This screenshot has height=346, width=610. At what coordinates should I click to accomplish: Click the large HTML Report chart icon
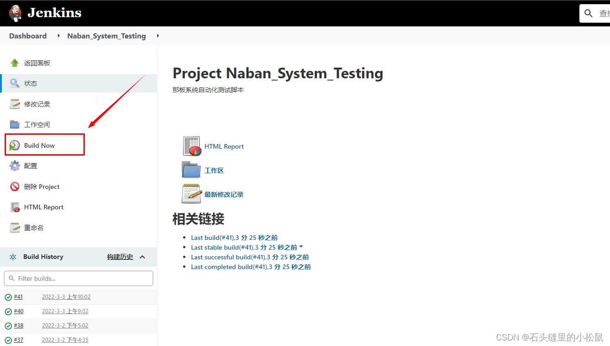tap(192, 146)
